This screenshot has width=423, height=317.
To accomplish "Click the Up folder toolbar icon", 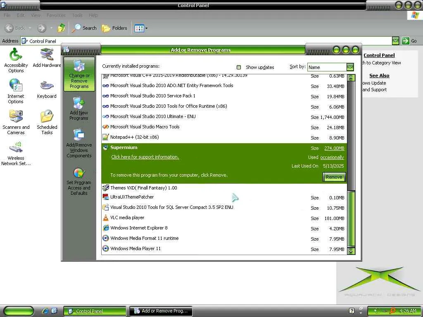I will coord(62,28).
